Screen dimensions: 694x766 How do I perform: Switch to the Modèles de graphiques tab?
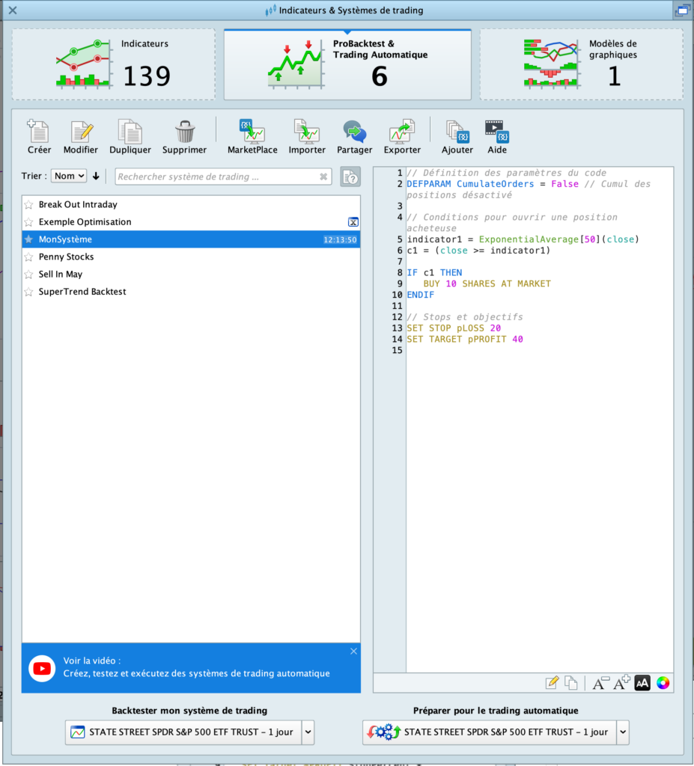click(x=581, y=65)
